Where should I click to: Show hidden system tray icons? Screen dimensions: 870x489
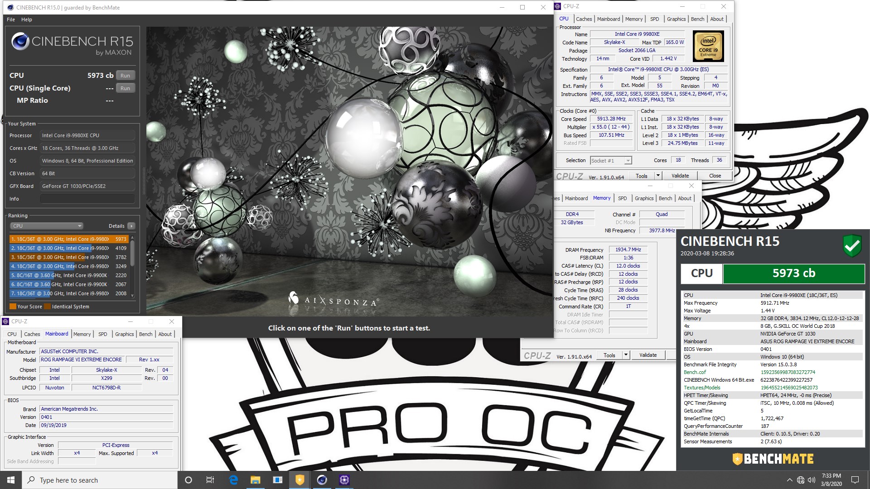[x=789, y=480]
